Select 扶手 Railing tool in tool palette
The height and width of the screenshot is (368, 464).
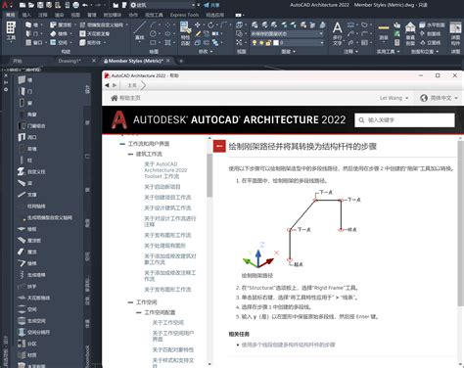tap(27, 287)
